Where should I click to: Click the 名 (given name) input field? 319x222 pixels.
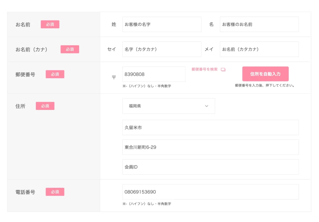(259, 24)
